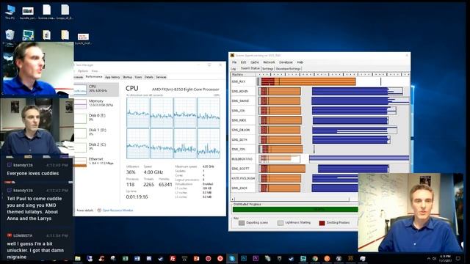470x264 pixels.
Task: Open the File menu in Swarm Agent
Action: 234,62
